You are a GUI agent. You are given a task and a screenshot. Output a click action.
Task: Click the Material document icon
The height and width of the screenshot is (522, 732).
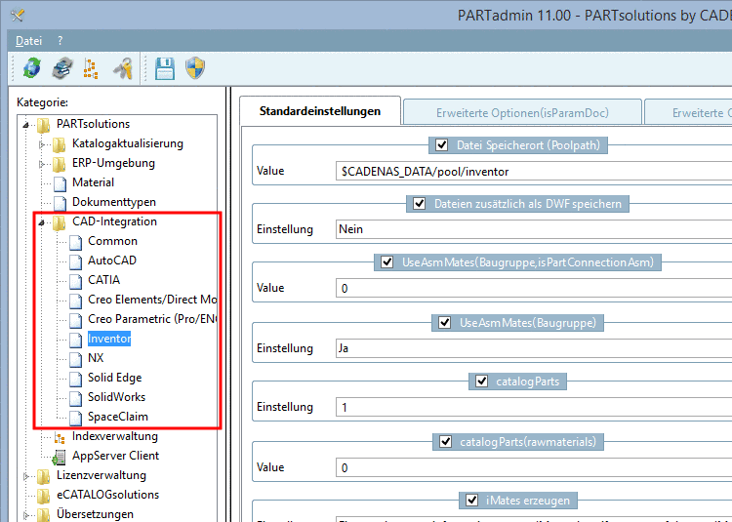pyautogui.click(x=60, y=183)
